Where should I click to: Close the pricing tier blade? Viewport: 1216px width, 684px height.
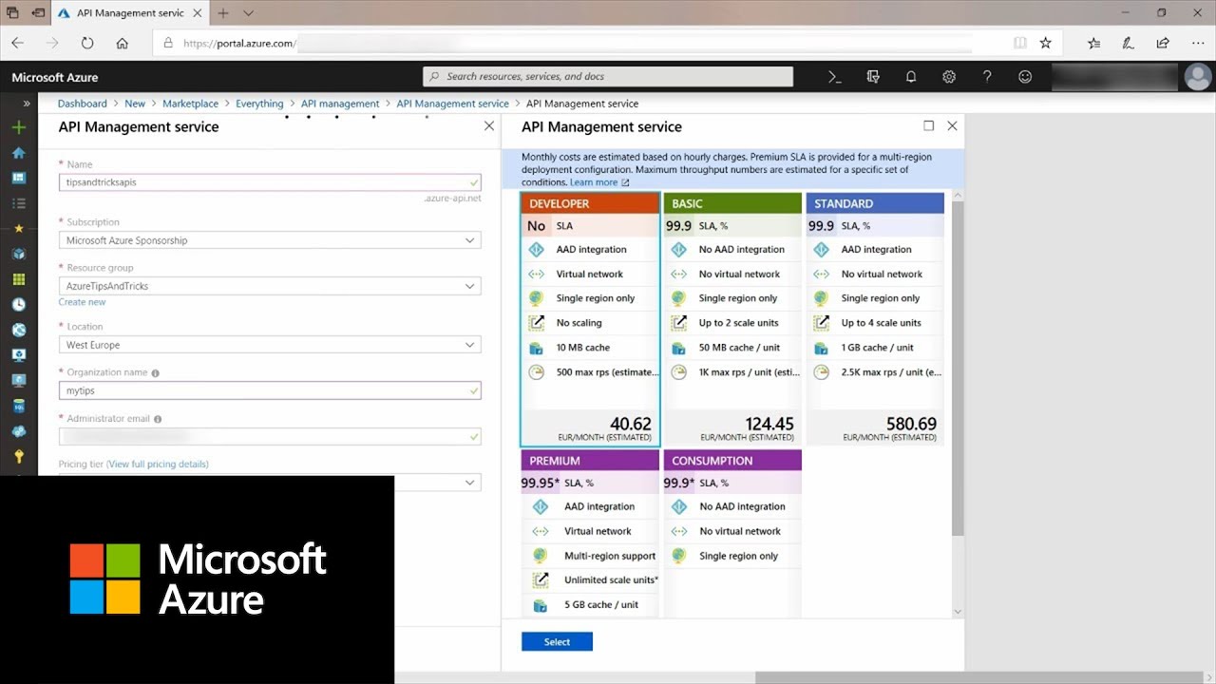pyautogui.click(x=952, y=125)
